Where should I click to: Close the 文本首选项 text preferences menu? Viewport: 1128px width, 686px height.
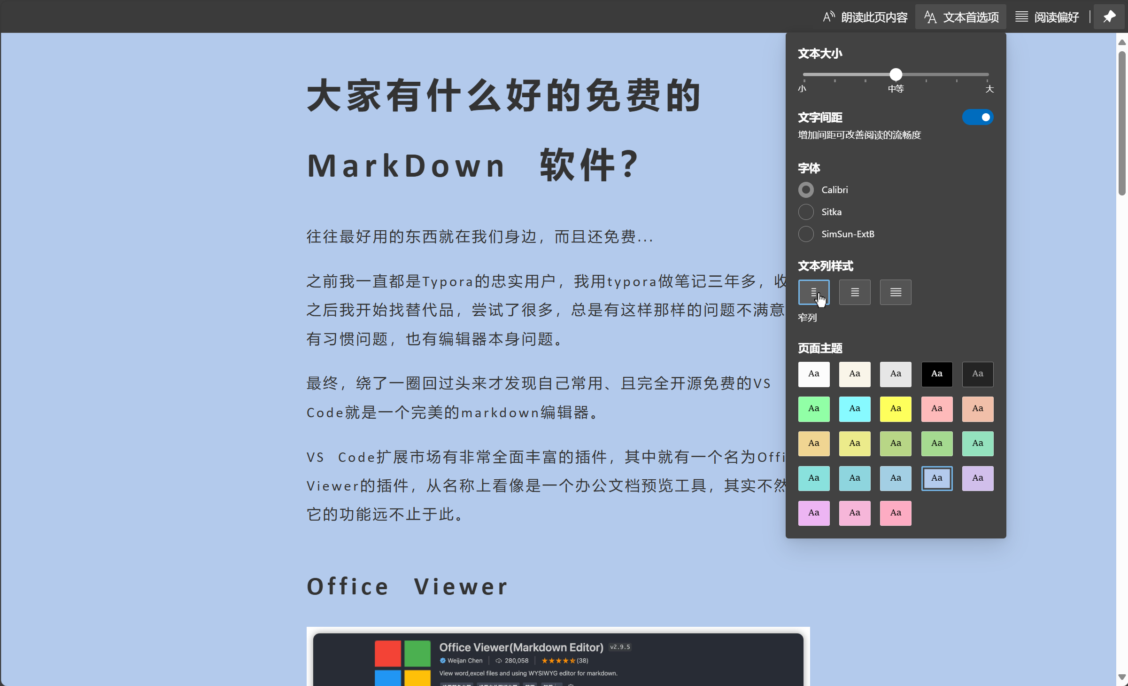click(x=961, y=17)
